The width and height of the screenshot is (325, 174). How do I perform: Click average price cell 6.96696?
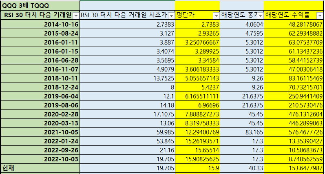pos(197,105)
